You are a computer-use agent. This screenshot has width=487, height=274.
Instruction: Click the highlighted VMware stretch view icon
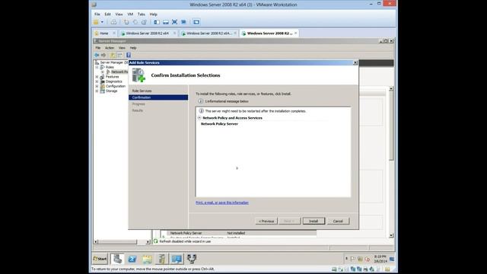pos(196,22)
